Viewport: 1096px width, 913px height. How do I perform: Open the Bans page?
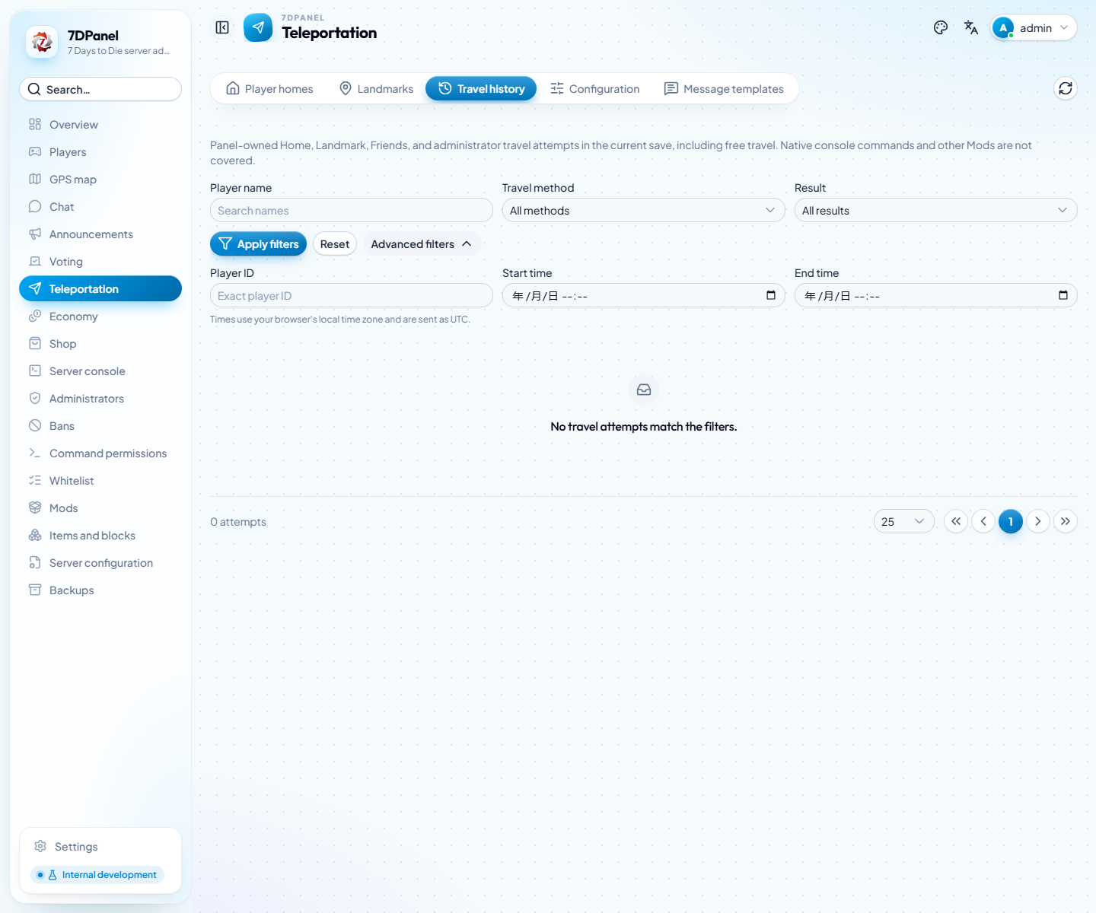coord(100,426)
